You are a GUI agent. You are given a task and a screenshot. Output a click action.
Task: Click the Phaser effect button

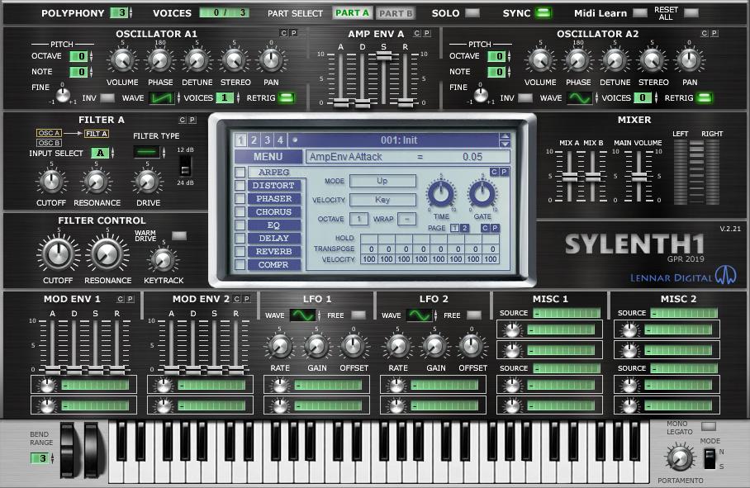[273, 198]
